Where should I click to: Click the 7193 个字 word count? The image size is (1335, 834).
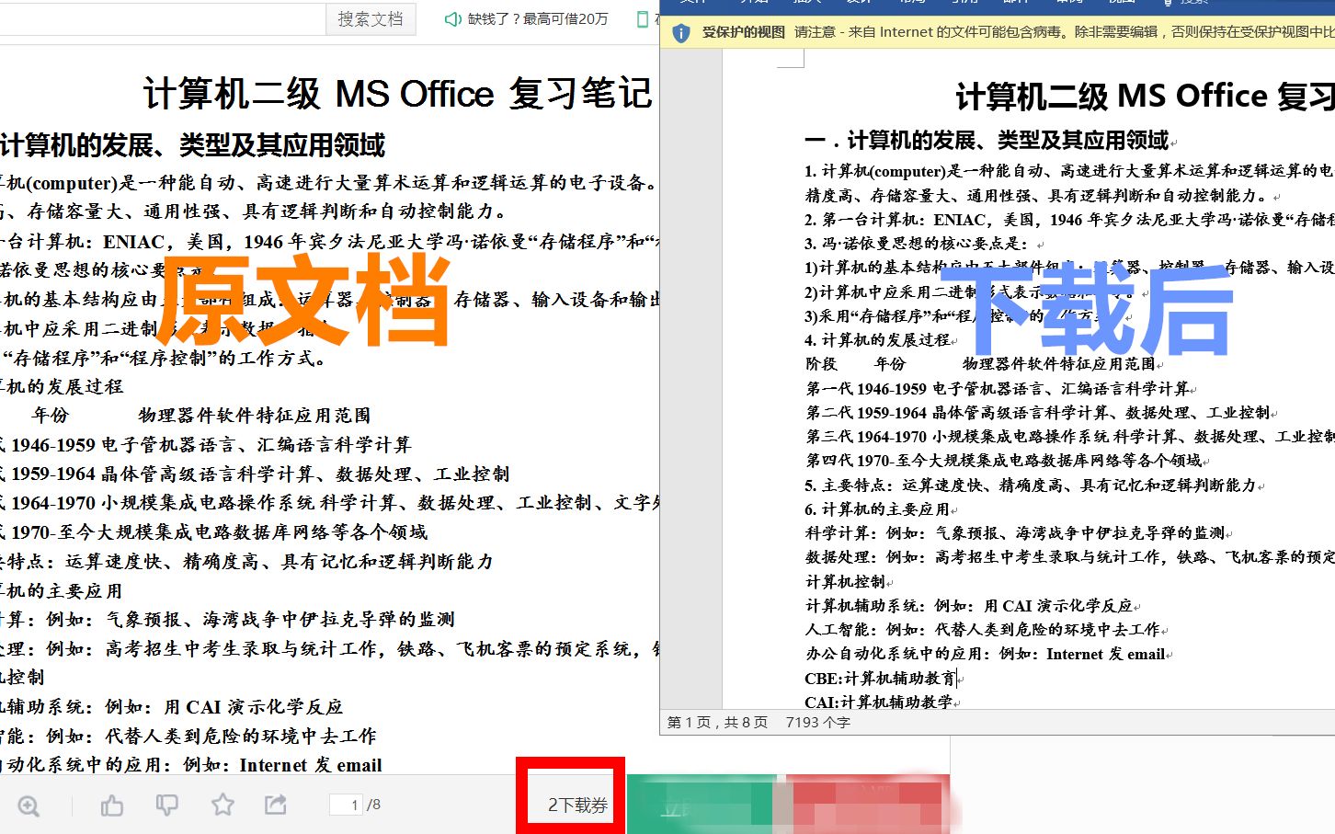pos(817,723)
